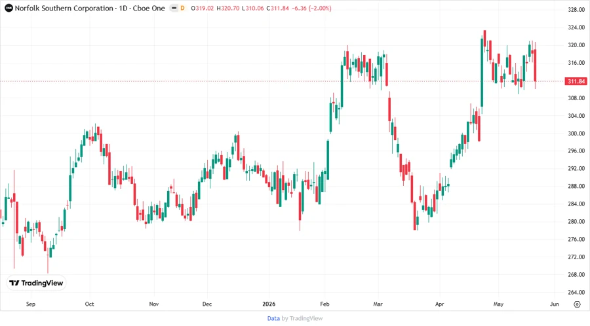Click the 320.00 price axis label
The width and height of the screenshot is (590, 326).
point(576,45)
